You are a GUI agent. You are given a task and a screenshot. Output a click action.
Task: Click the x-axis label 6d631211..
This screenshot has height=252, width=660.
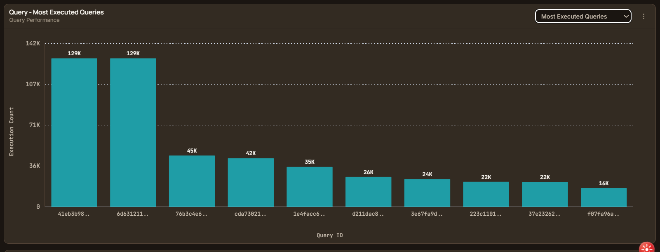[133, 214]
